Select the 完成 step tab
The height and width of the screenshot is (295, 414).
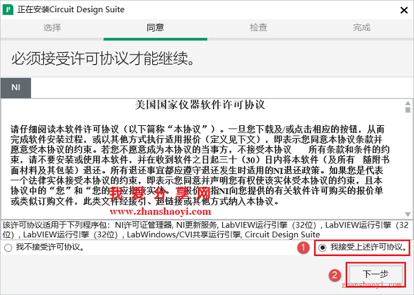(x=362, y=27)
